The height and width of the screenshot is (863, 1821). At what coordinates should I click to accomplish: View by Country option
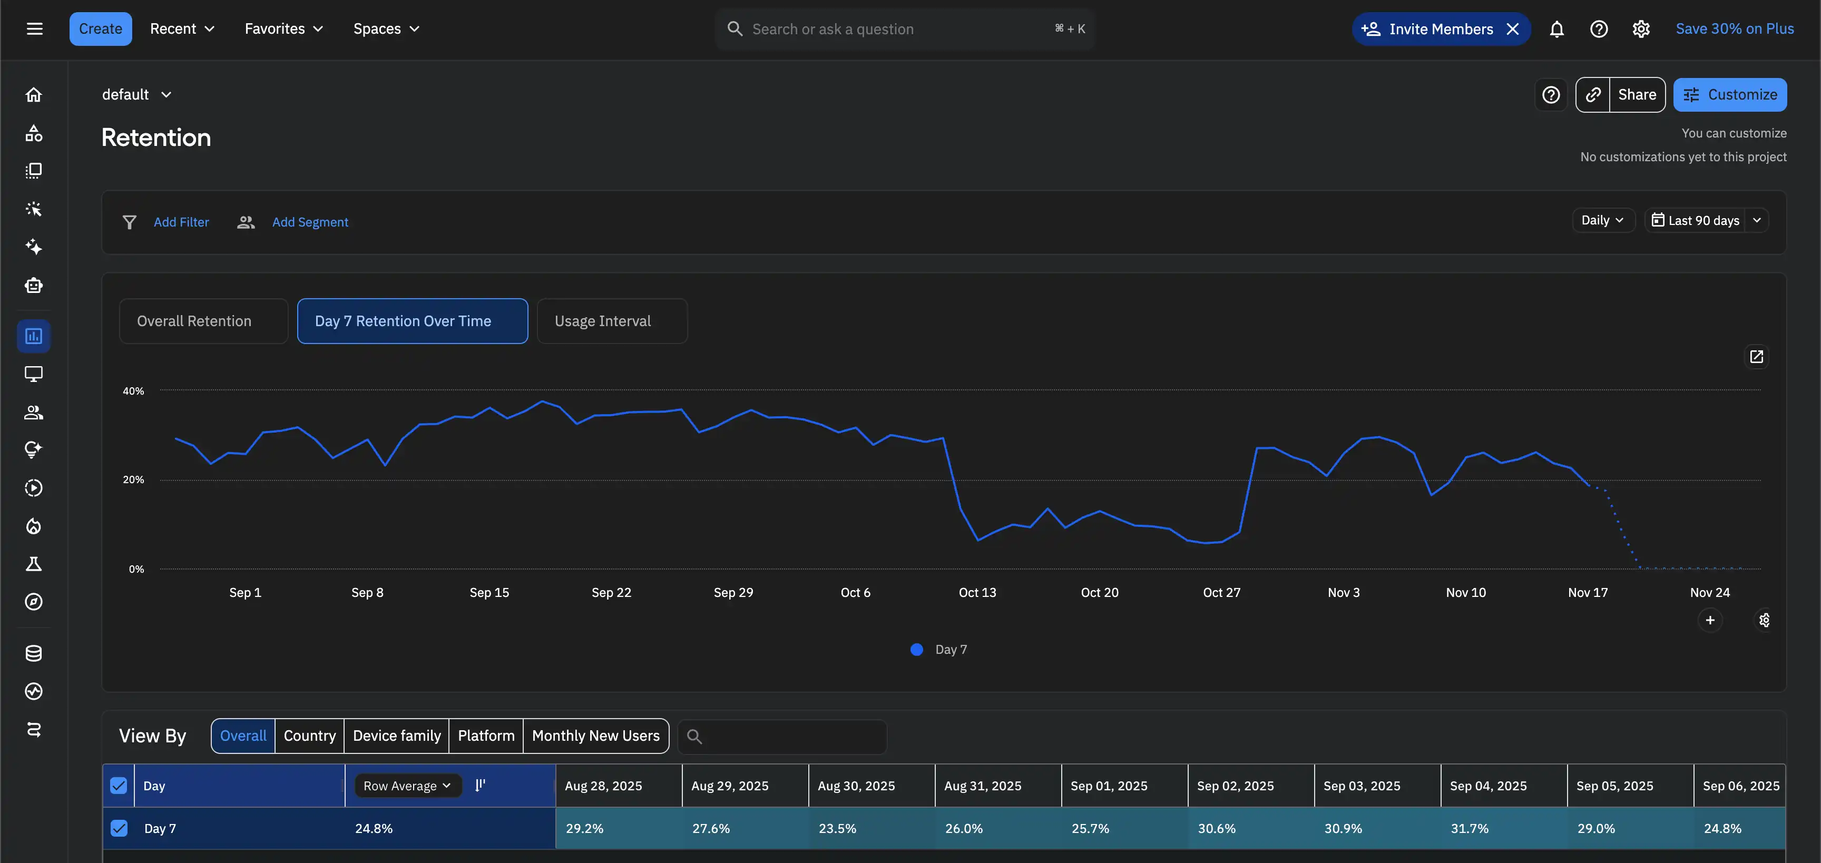pos(309,736)
